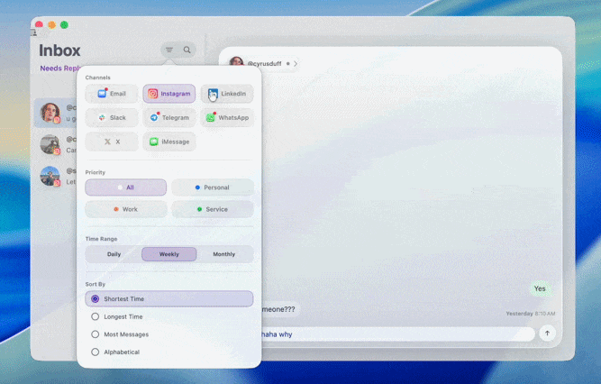This screenshot has height=384, width=601.
Task: Toggle the WhatsApp channel filter
Action: (x=227, y=118)
